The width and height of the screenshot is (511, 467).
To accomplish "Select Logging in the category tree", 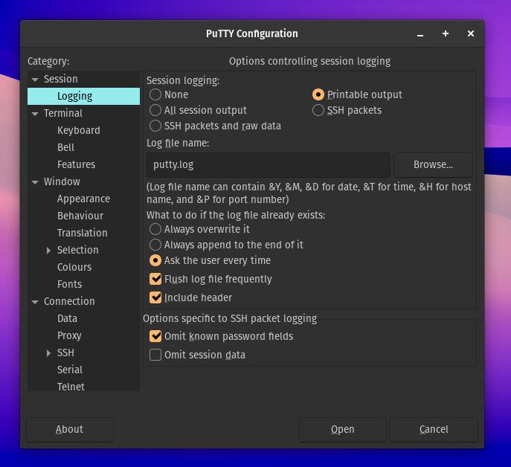I will 74,96.
